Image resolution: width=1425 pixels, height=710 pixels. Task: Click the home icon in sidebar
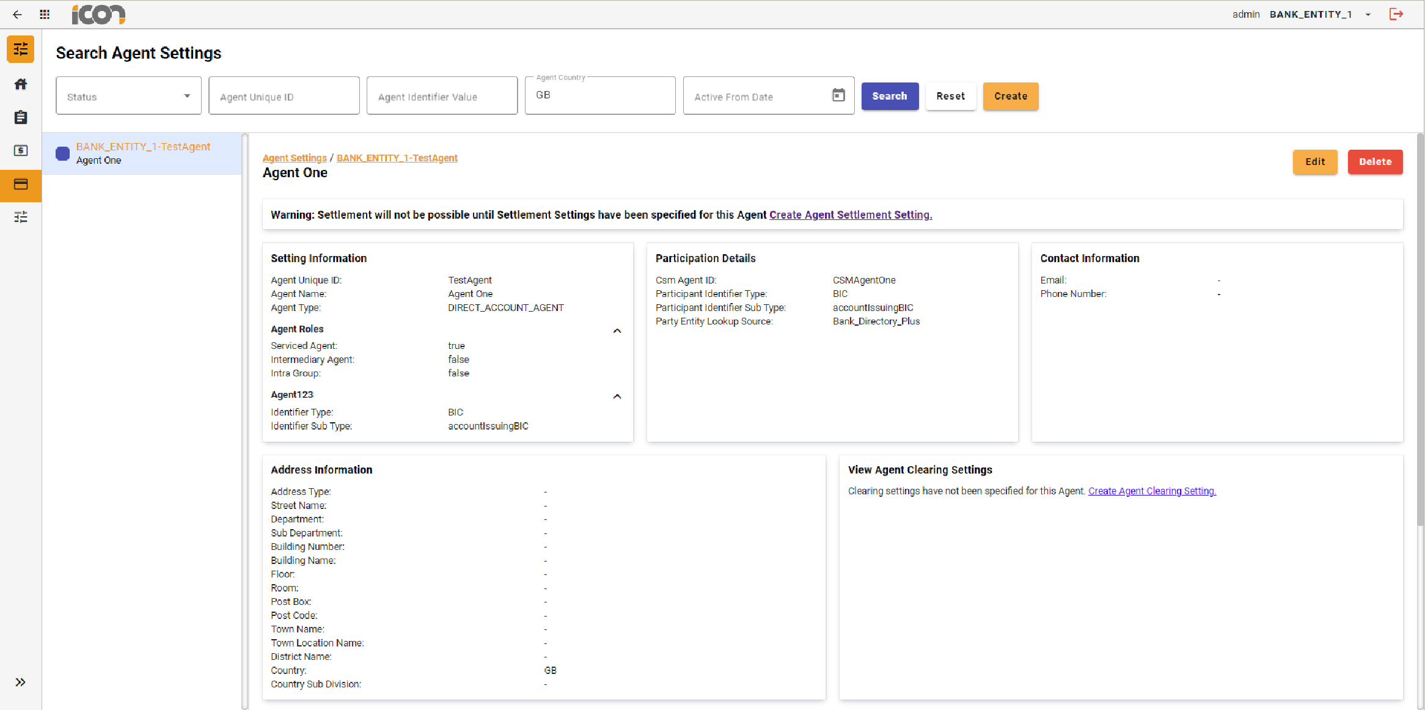pos(21,84)
